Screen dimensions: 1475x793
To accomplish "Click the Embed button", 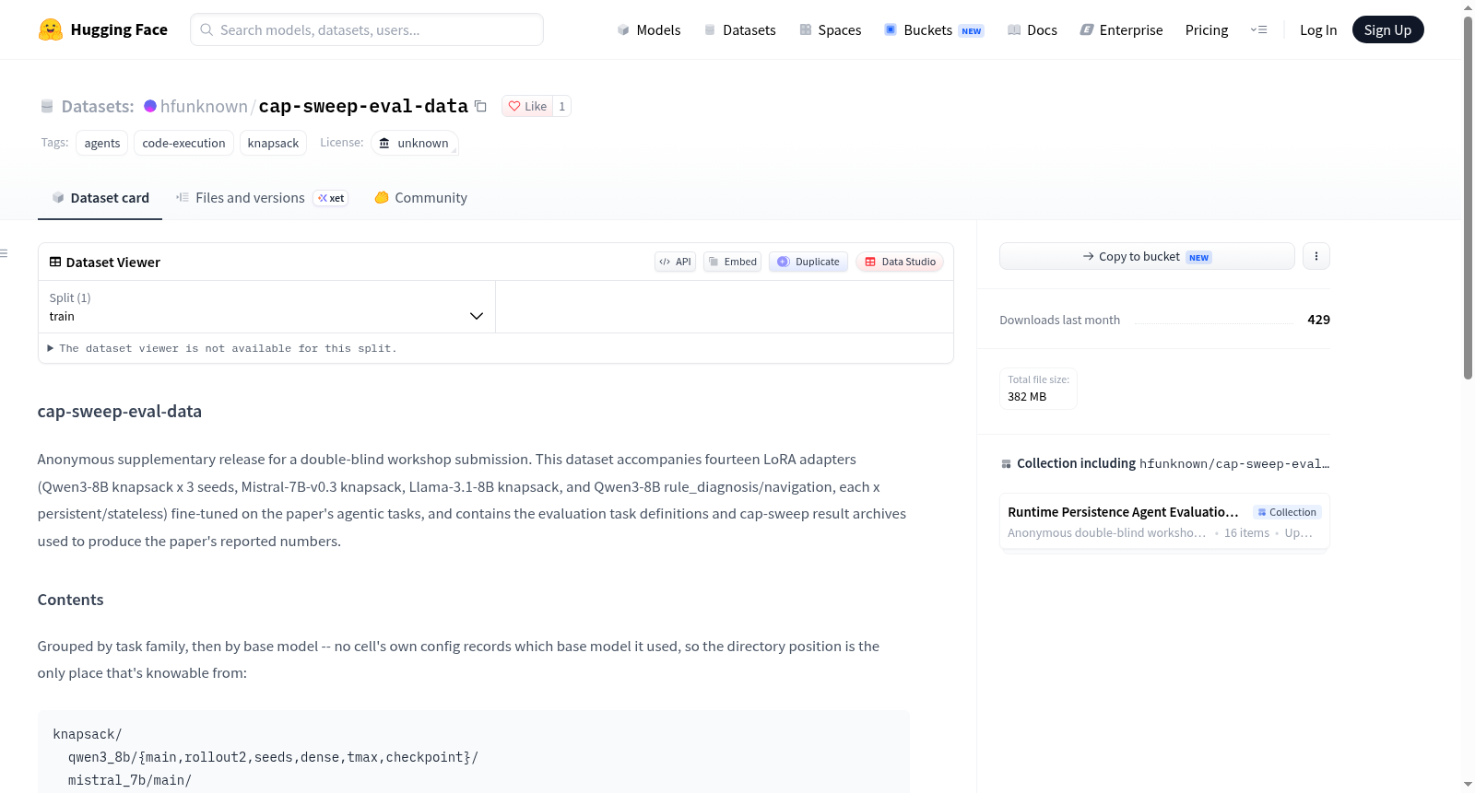I will click(732, 262).
